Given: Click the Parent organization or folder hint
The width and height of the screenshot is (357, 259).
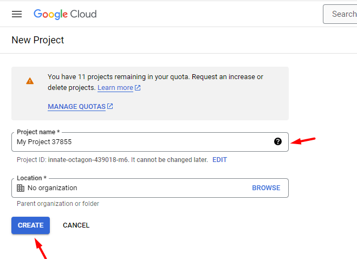Looking at the screenshot, I should (x=58, y=204).
